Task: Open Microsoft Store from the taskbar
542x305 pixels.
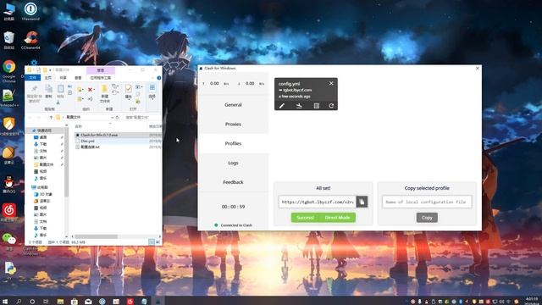Action: pyautogui.click(x=74, y=302)
